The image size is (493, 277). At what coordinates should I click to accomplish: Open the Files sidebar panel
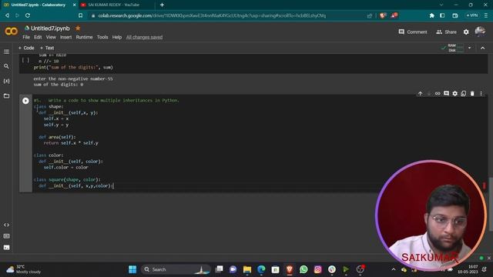[6, 95]
